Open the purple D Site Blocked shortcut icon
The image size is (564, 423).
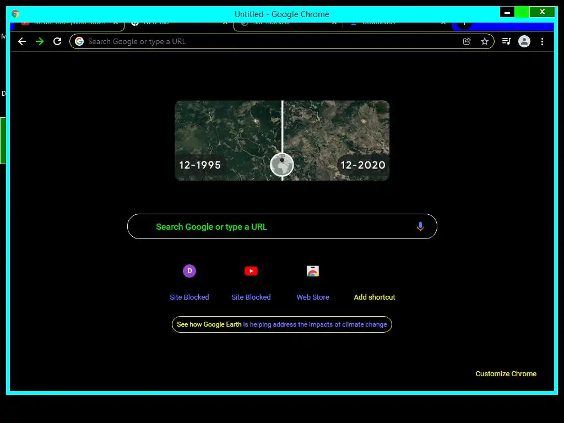point(189,271)
